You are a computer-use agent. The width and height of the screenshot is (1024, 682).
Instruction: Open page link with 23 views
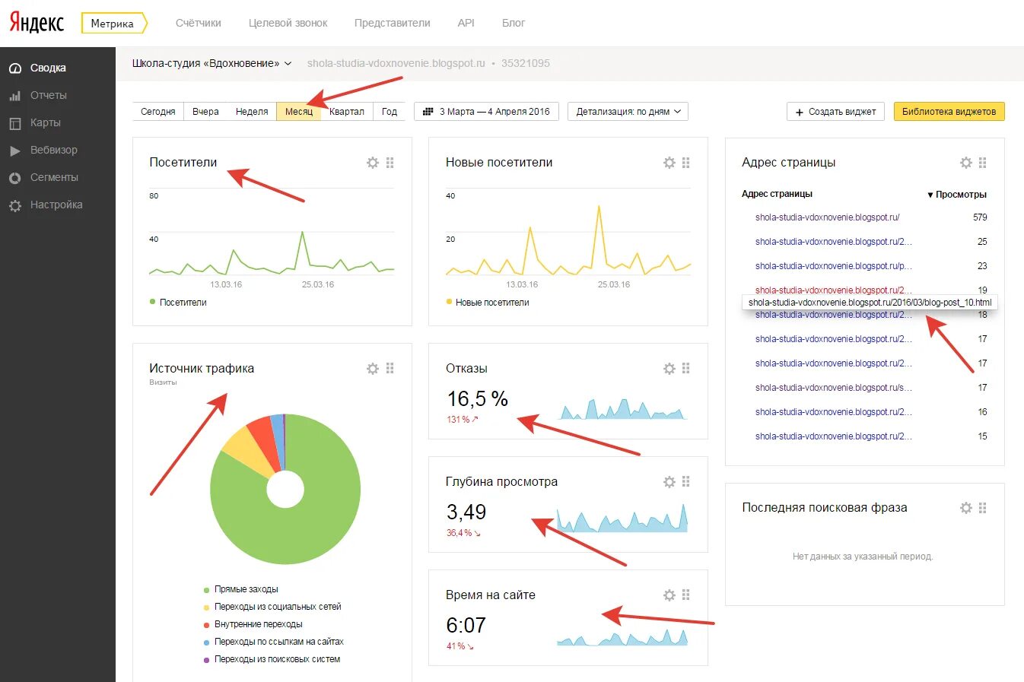tap(834, 266)
